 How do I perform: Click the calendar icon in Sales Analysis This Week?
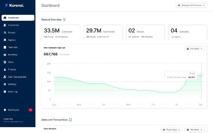coord(188,130)
